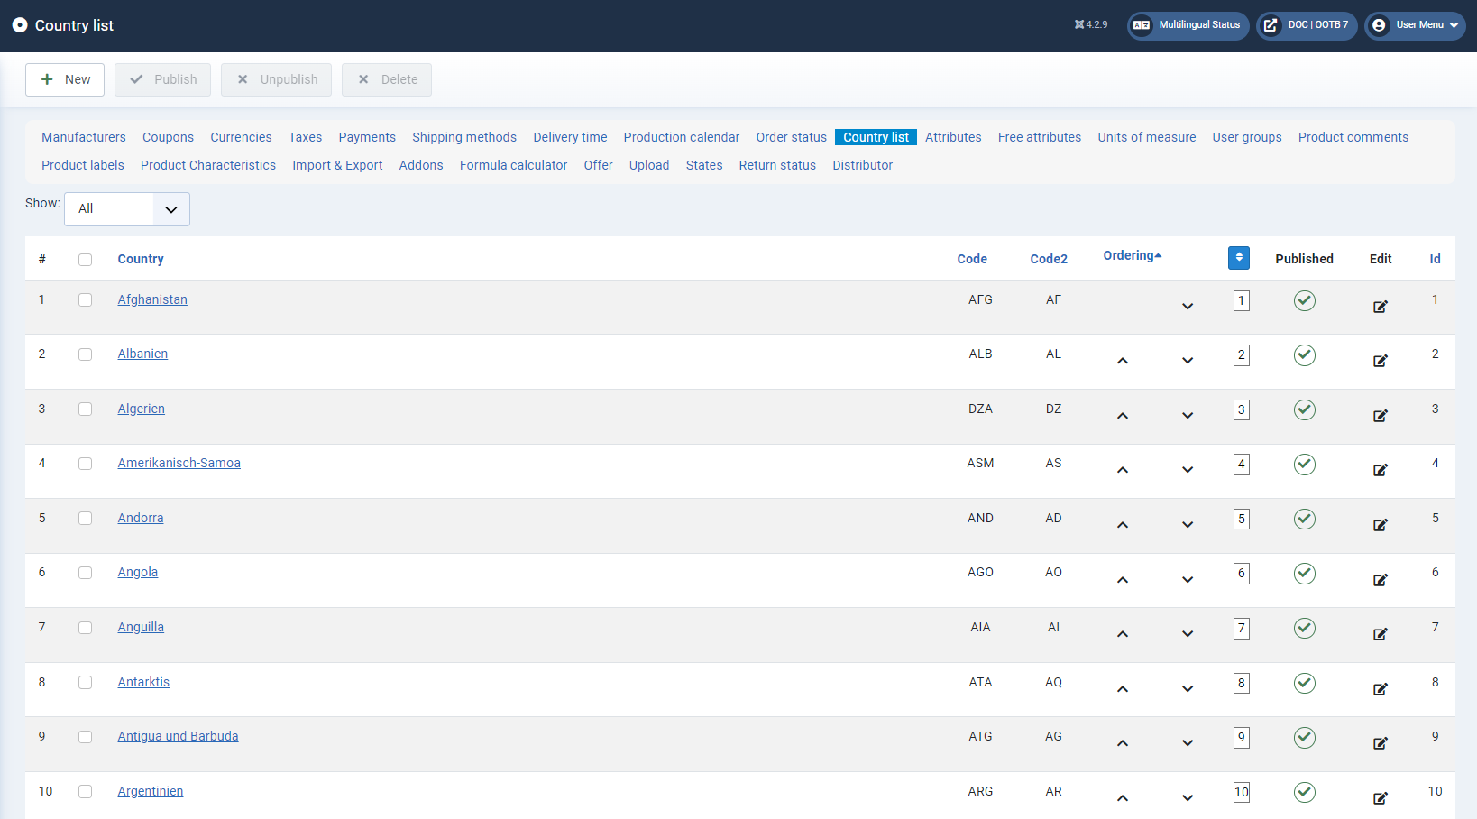Move Antarktis down in ordering
Viewport: 1477px width, 819px height.
point(1188,689)
